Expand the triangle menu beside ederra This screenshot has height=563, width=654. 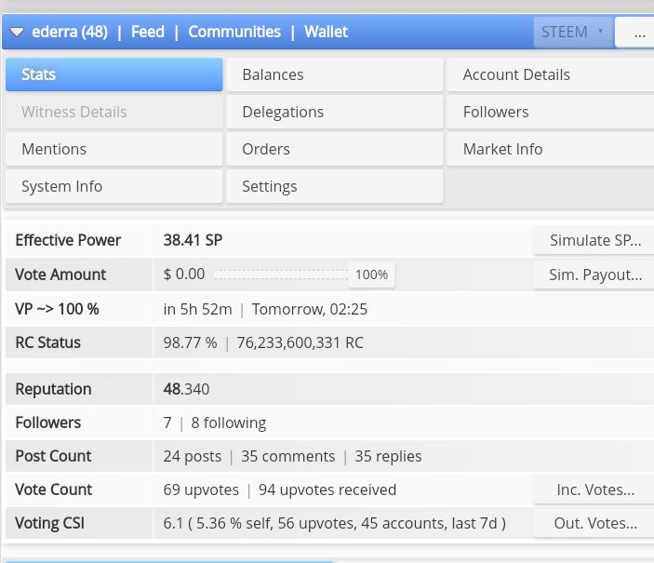[17, 33]
